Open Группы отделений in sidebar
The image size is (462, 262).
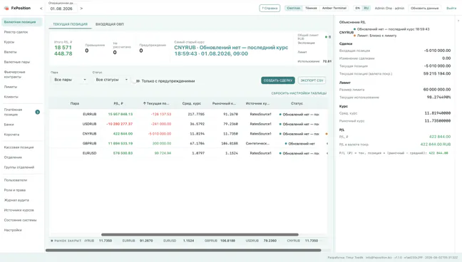coord(22,167)
